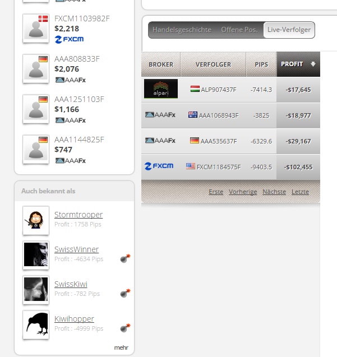Viewport: 337px width, 357px height.
Task: Switch to the Offene Pos. tab
Action: [239, 30]
